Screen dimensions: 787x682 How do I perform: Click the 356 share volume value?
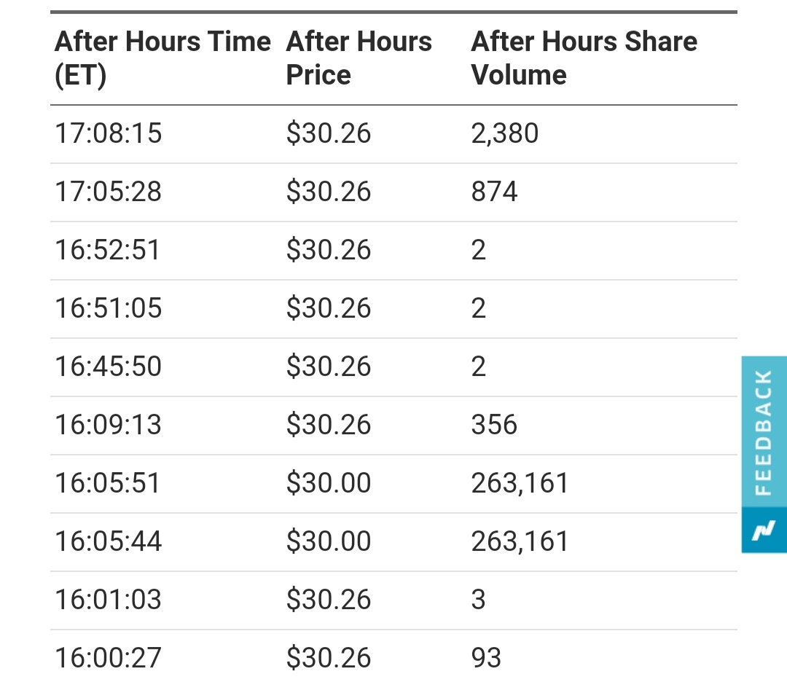click(x=494, y=425)
